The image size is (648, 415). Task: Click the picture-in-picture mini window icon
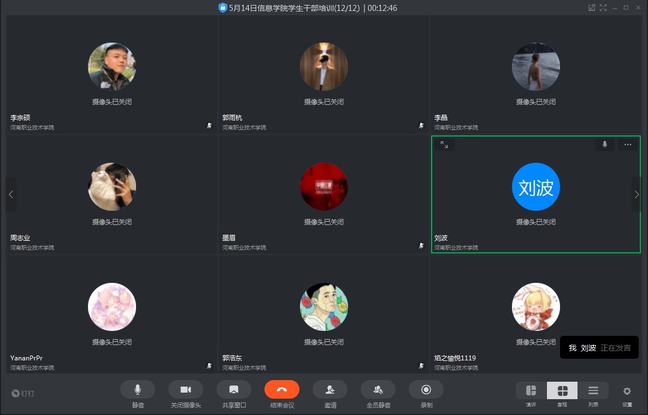point(592,8)
